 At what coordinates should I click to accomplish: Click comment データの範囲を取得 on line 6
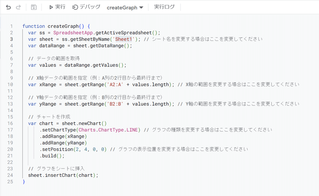point(58,58)
